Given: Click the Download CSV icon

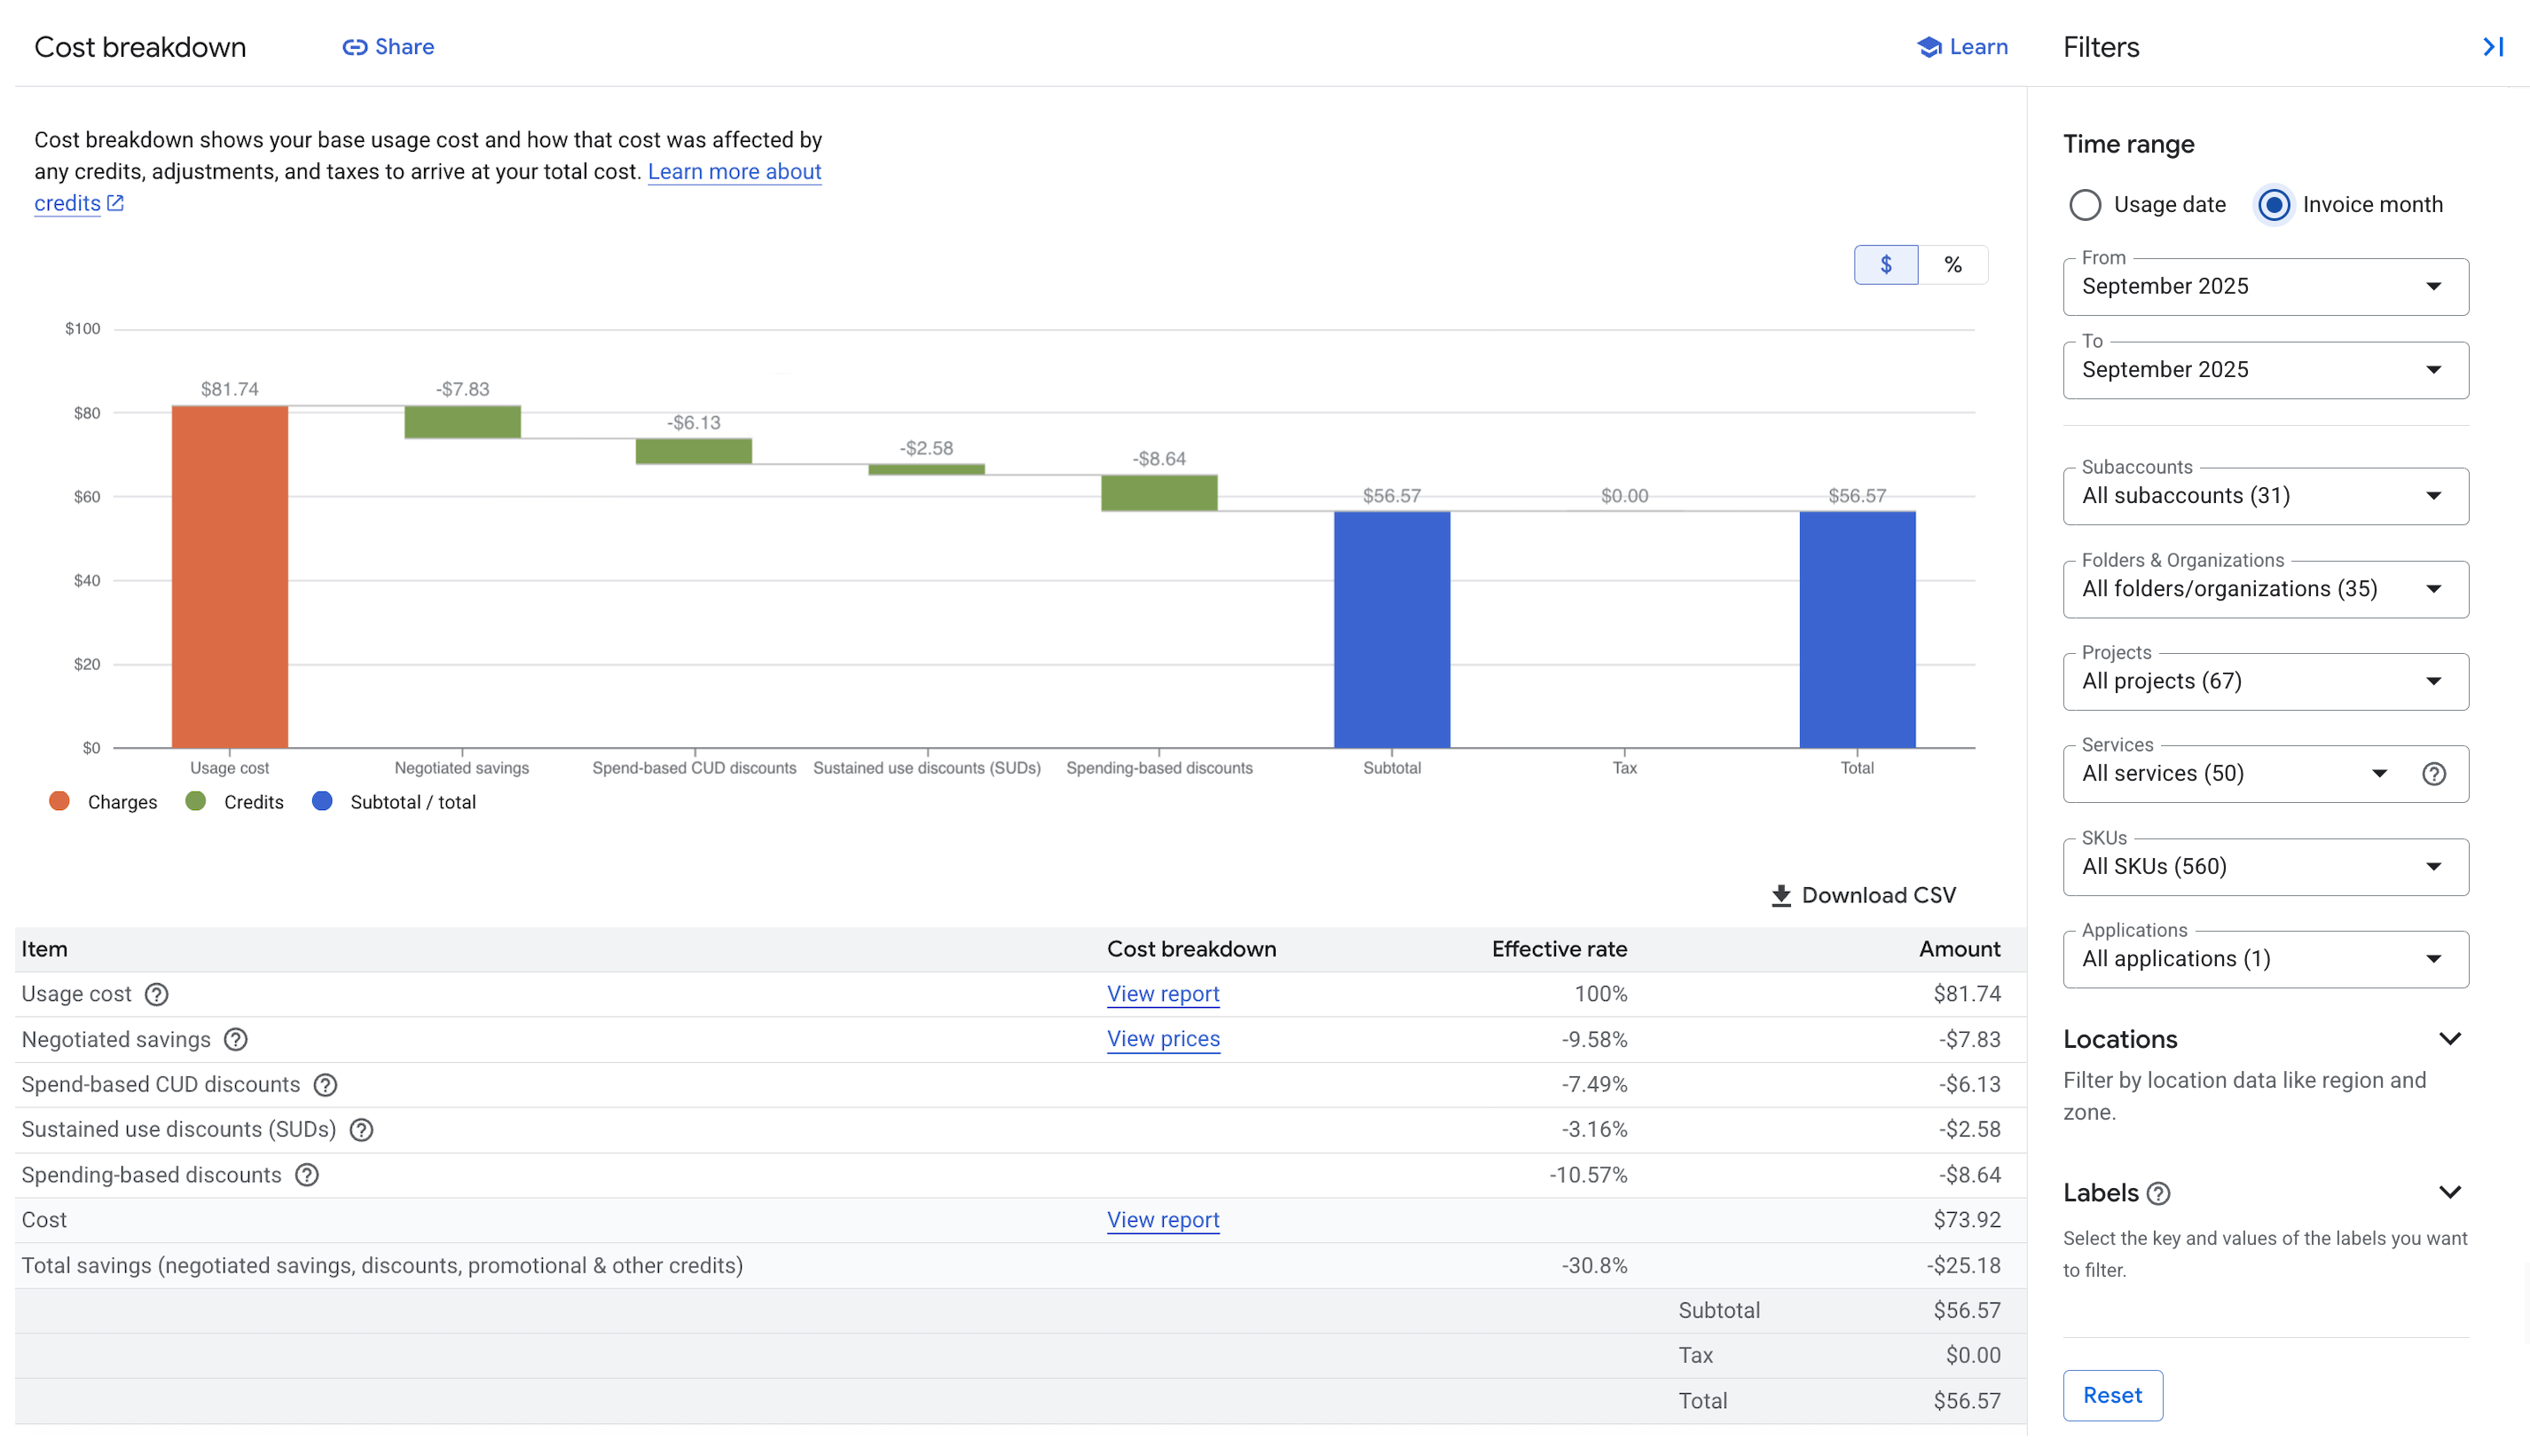Looking at the screenshot, I should tap(1782, 895).
